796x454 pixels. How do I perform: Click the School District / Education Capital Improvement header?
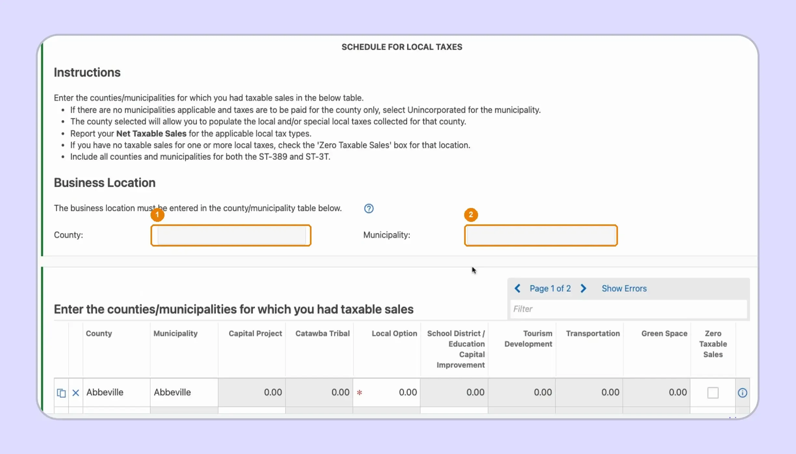point(456,349)
